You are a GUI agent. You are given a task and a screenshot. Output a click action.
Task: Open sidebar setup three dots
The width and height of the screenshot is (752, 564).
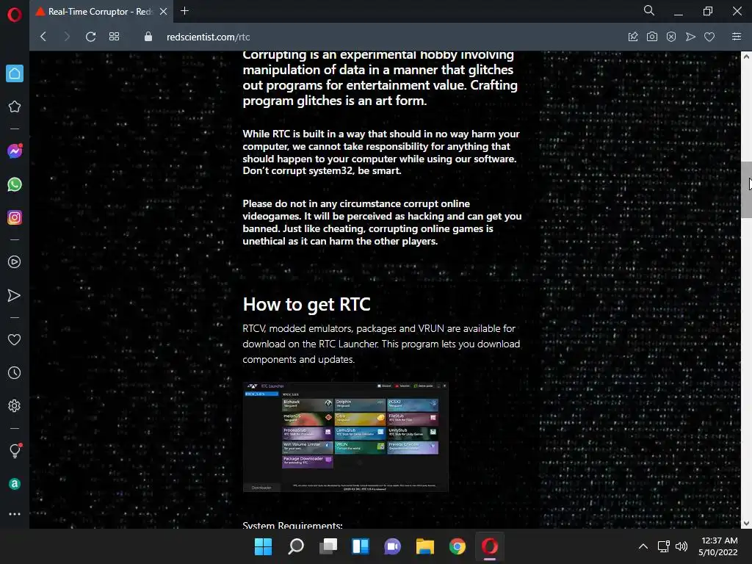pos(15,514)
